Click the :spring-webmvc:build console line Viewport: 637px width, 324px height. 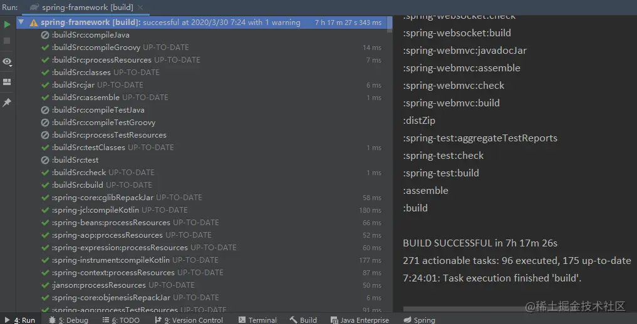coord(451,103)
